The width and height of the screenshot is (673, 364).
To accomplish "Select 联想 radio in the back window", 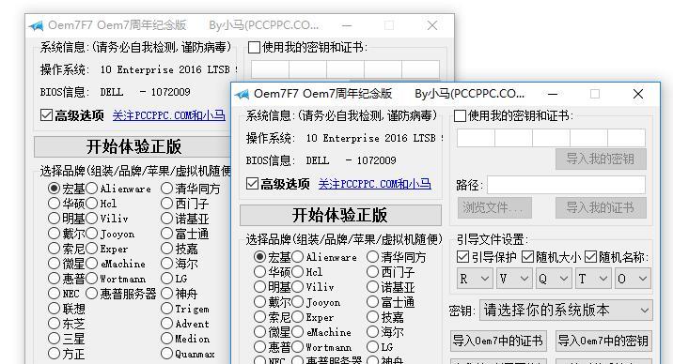I will (x=54, y=309).
